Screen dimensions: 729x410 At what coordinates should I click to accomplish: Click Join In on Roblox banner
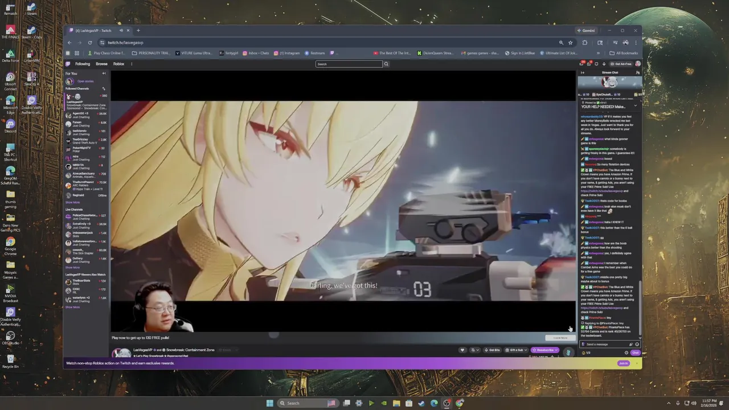(624, 363)
